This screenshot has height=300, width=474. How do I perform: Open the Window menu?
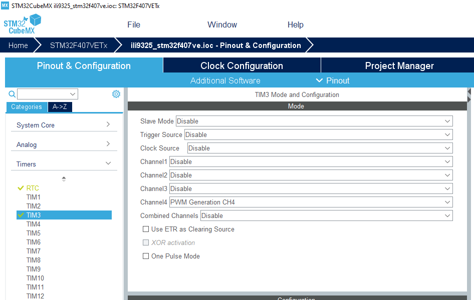[x=222, y=24]
